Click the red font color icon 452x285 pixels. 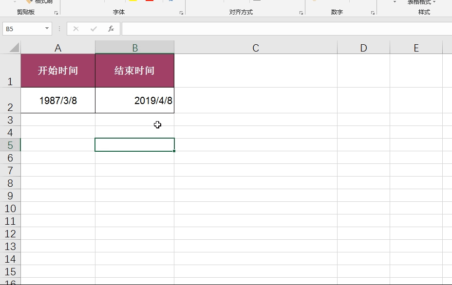(x=149, y=2)
